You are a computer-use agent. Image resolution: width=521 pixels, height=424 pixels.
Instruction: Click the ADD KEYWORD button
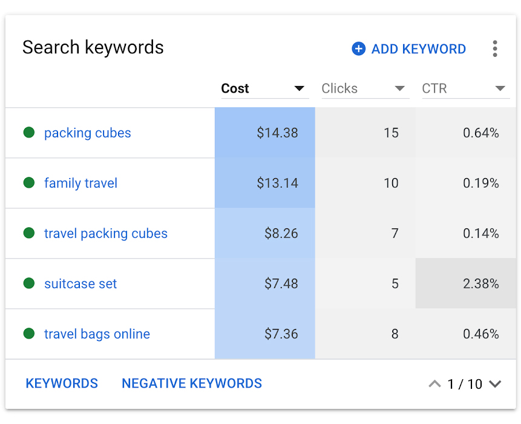(408, 49)
